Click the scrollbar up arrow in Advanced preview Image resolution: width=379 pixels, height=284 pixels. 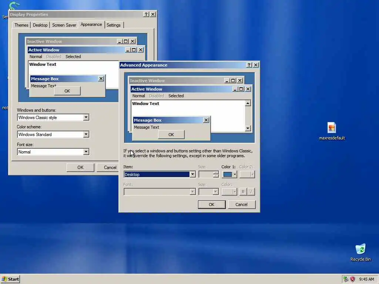248,104
